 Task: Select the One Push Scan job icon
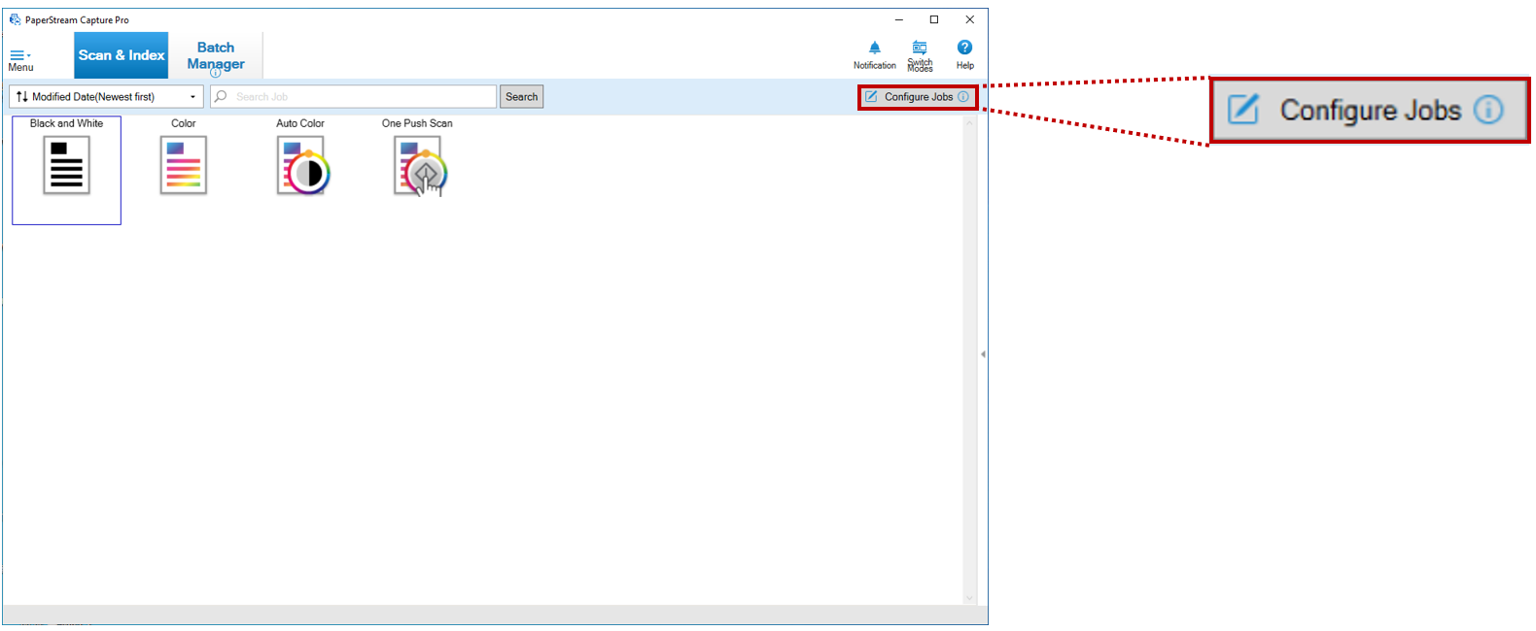pyautogui.click(x=420, y=166)
